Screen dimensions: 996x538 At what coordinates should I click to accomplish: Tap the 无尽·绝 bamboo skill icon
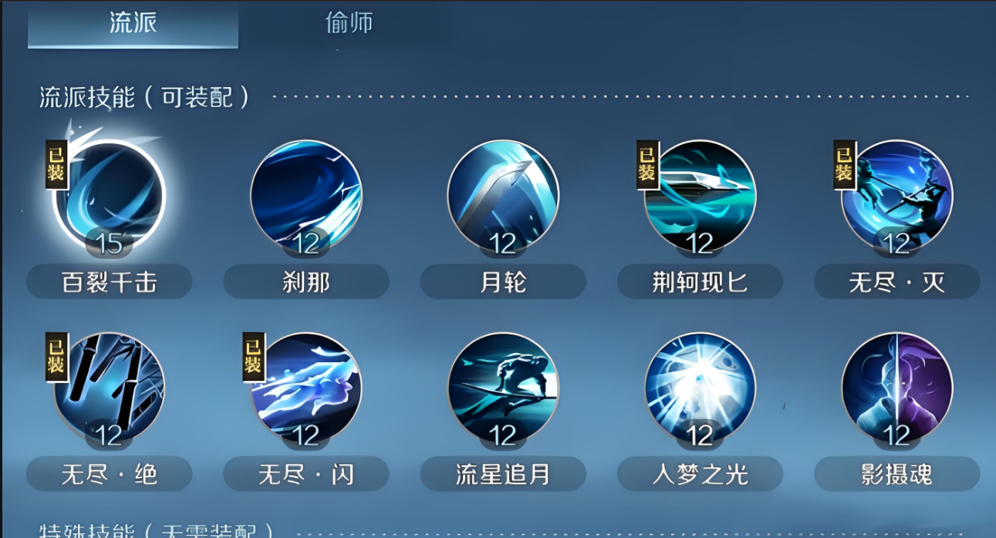pyautogui.click(x=109, y=388)
